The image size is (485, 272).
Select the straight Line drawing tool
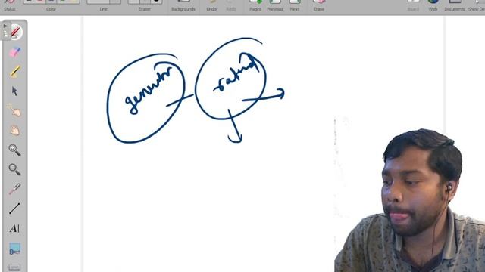[x=14, y=209]
